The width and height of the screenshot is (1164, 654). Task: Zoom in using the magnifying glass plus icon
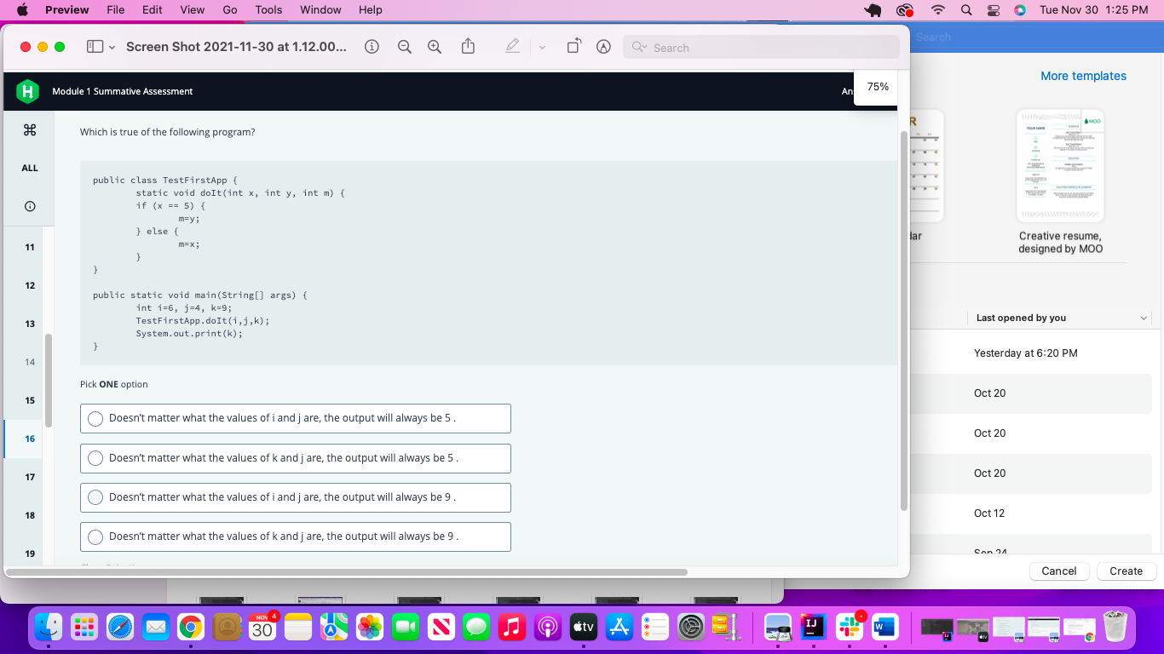coord(435,47)
